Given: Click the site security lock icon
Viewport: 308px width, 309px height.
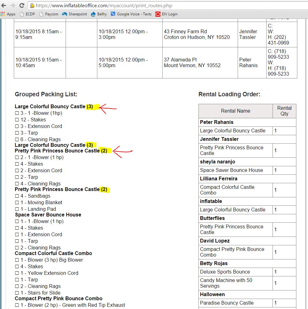Looking at the screenshot, I should click(x=32, y=6).
